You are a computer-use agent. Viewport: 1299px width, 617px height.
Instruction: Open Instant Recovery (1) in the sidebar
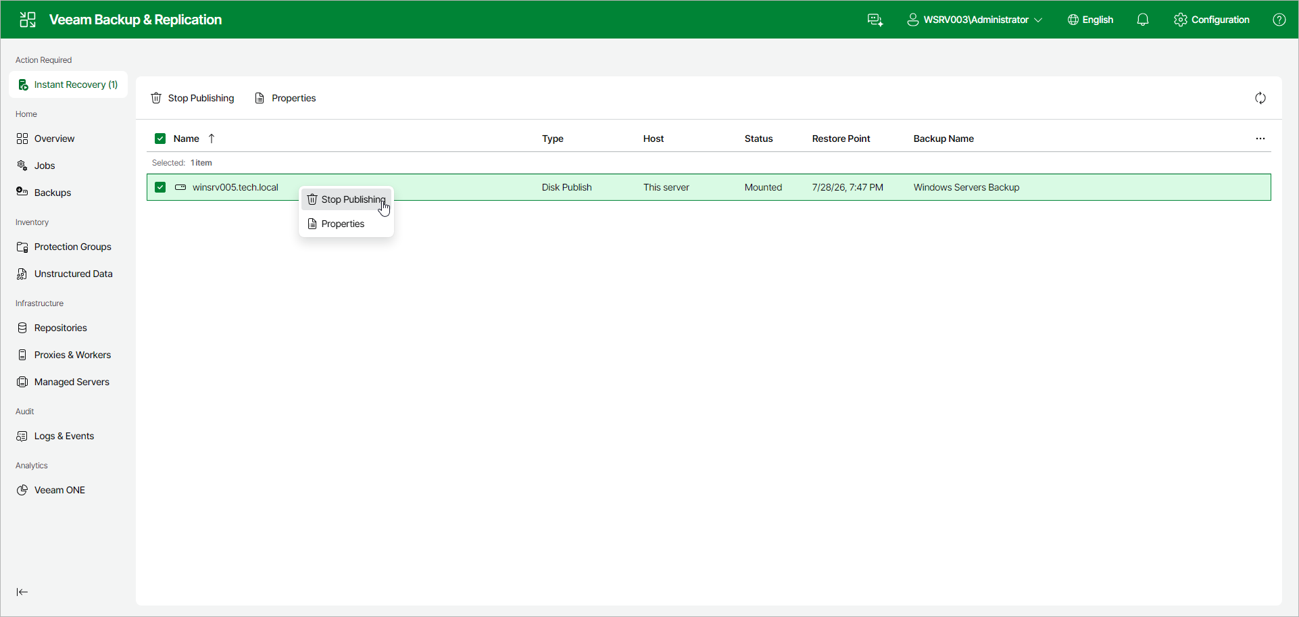(x=68, y=84)
